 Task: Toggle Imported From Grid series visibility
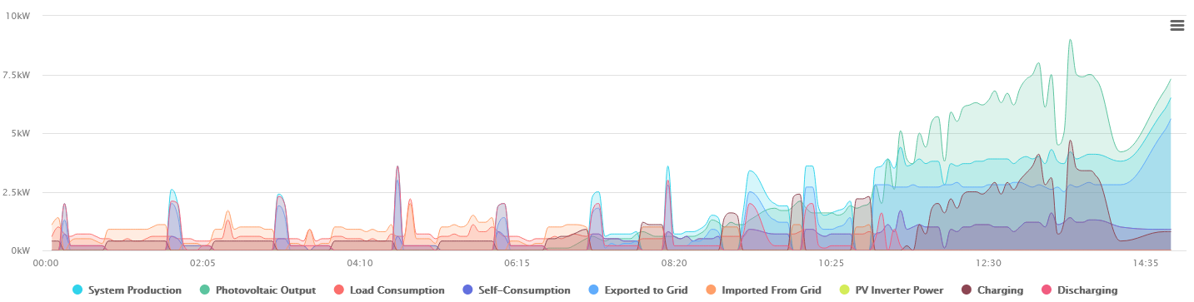coord(772,290)
